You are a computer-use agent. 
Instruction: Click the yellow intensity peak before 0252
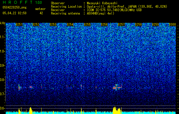pos(31,110)
